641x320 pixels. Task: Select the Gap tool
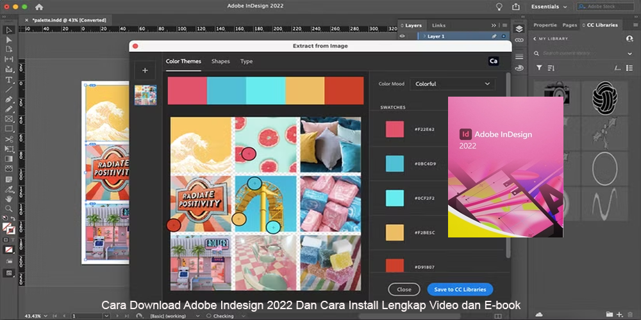click(x=8, y=59)
